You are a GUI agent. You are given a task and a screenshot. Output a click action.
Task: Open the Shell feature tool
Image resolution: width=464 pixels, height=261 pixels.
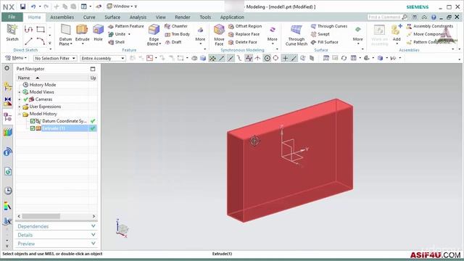tap(116, 42)
